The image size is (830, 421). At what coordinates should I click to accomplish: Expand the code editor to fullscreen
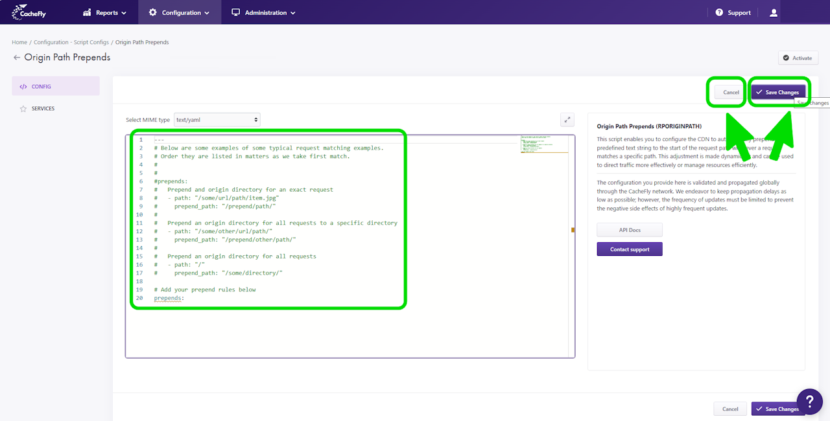coord(567,120)
